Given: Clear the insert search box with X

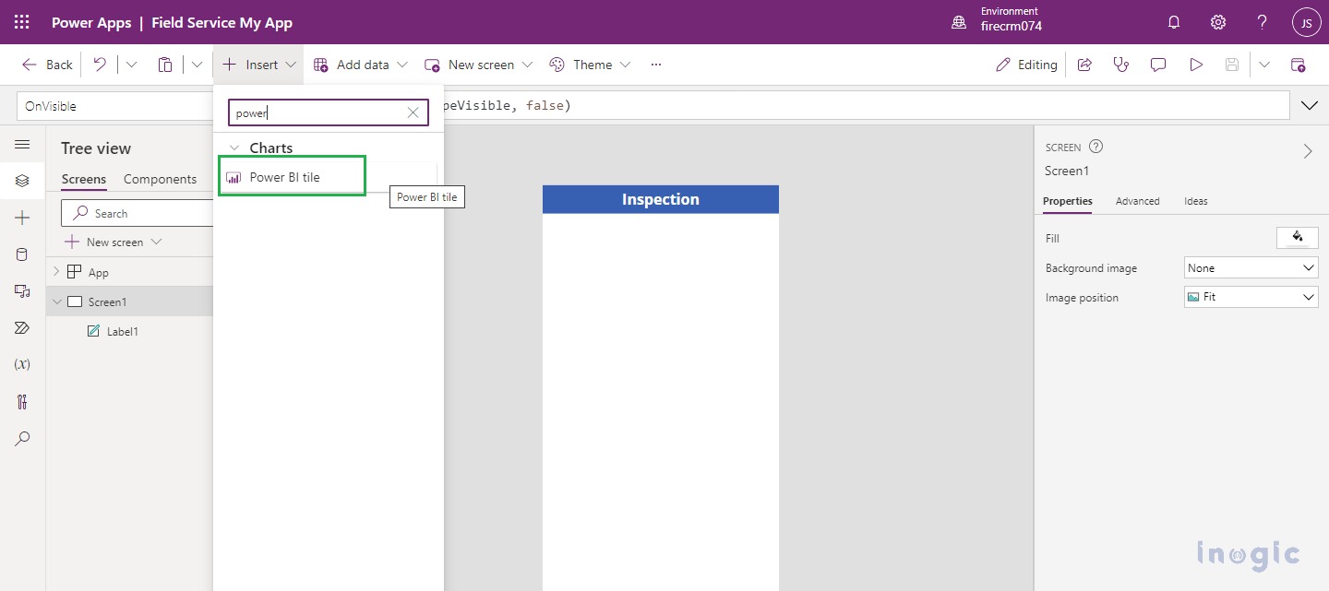Looking at the screenshot, I should 413,112.
